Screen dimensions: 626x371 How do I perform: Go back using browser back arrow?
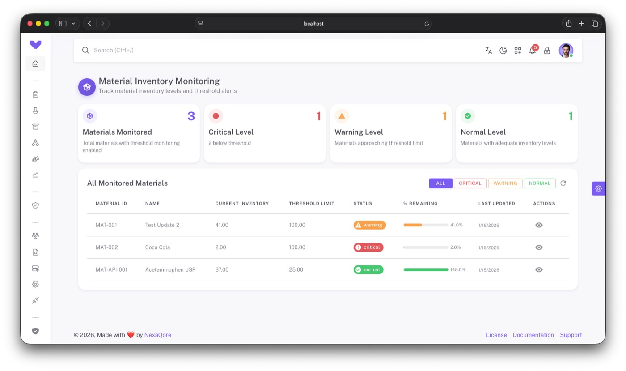click(90, 24)
